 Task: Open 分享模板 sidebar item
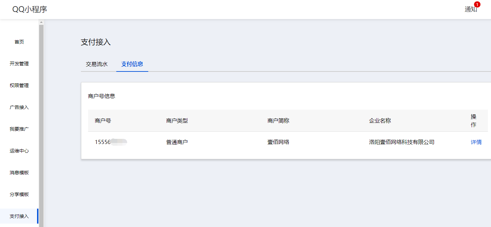coord(19,194)
